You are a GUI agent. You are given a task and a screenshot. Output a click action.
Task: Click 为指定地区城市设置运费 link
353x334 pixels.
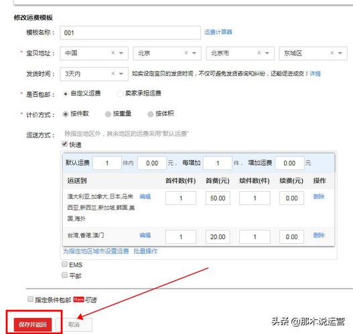(96, 251)
